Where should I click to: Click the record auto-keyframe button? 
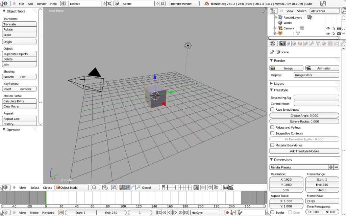tap(227, 213)
